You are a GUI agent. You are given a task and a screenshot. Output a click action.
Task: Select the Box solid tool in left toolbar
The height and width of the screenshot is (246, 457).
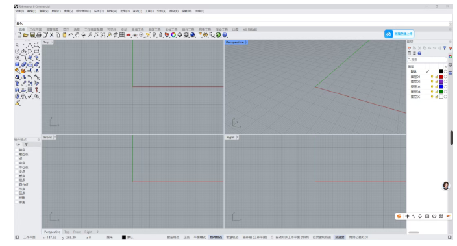17,64
